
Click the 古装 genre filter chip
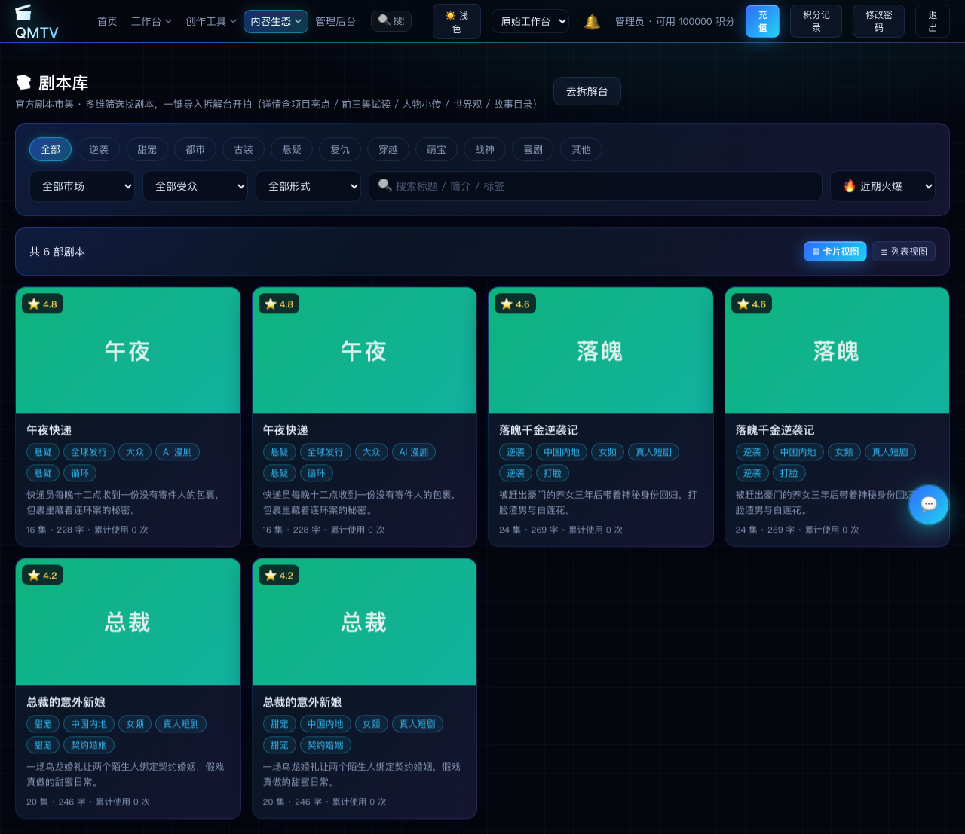point(244,149)
